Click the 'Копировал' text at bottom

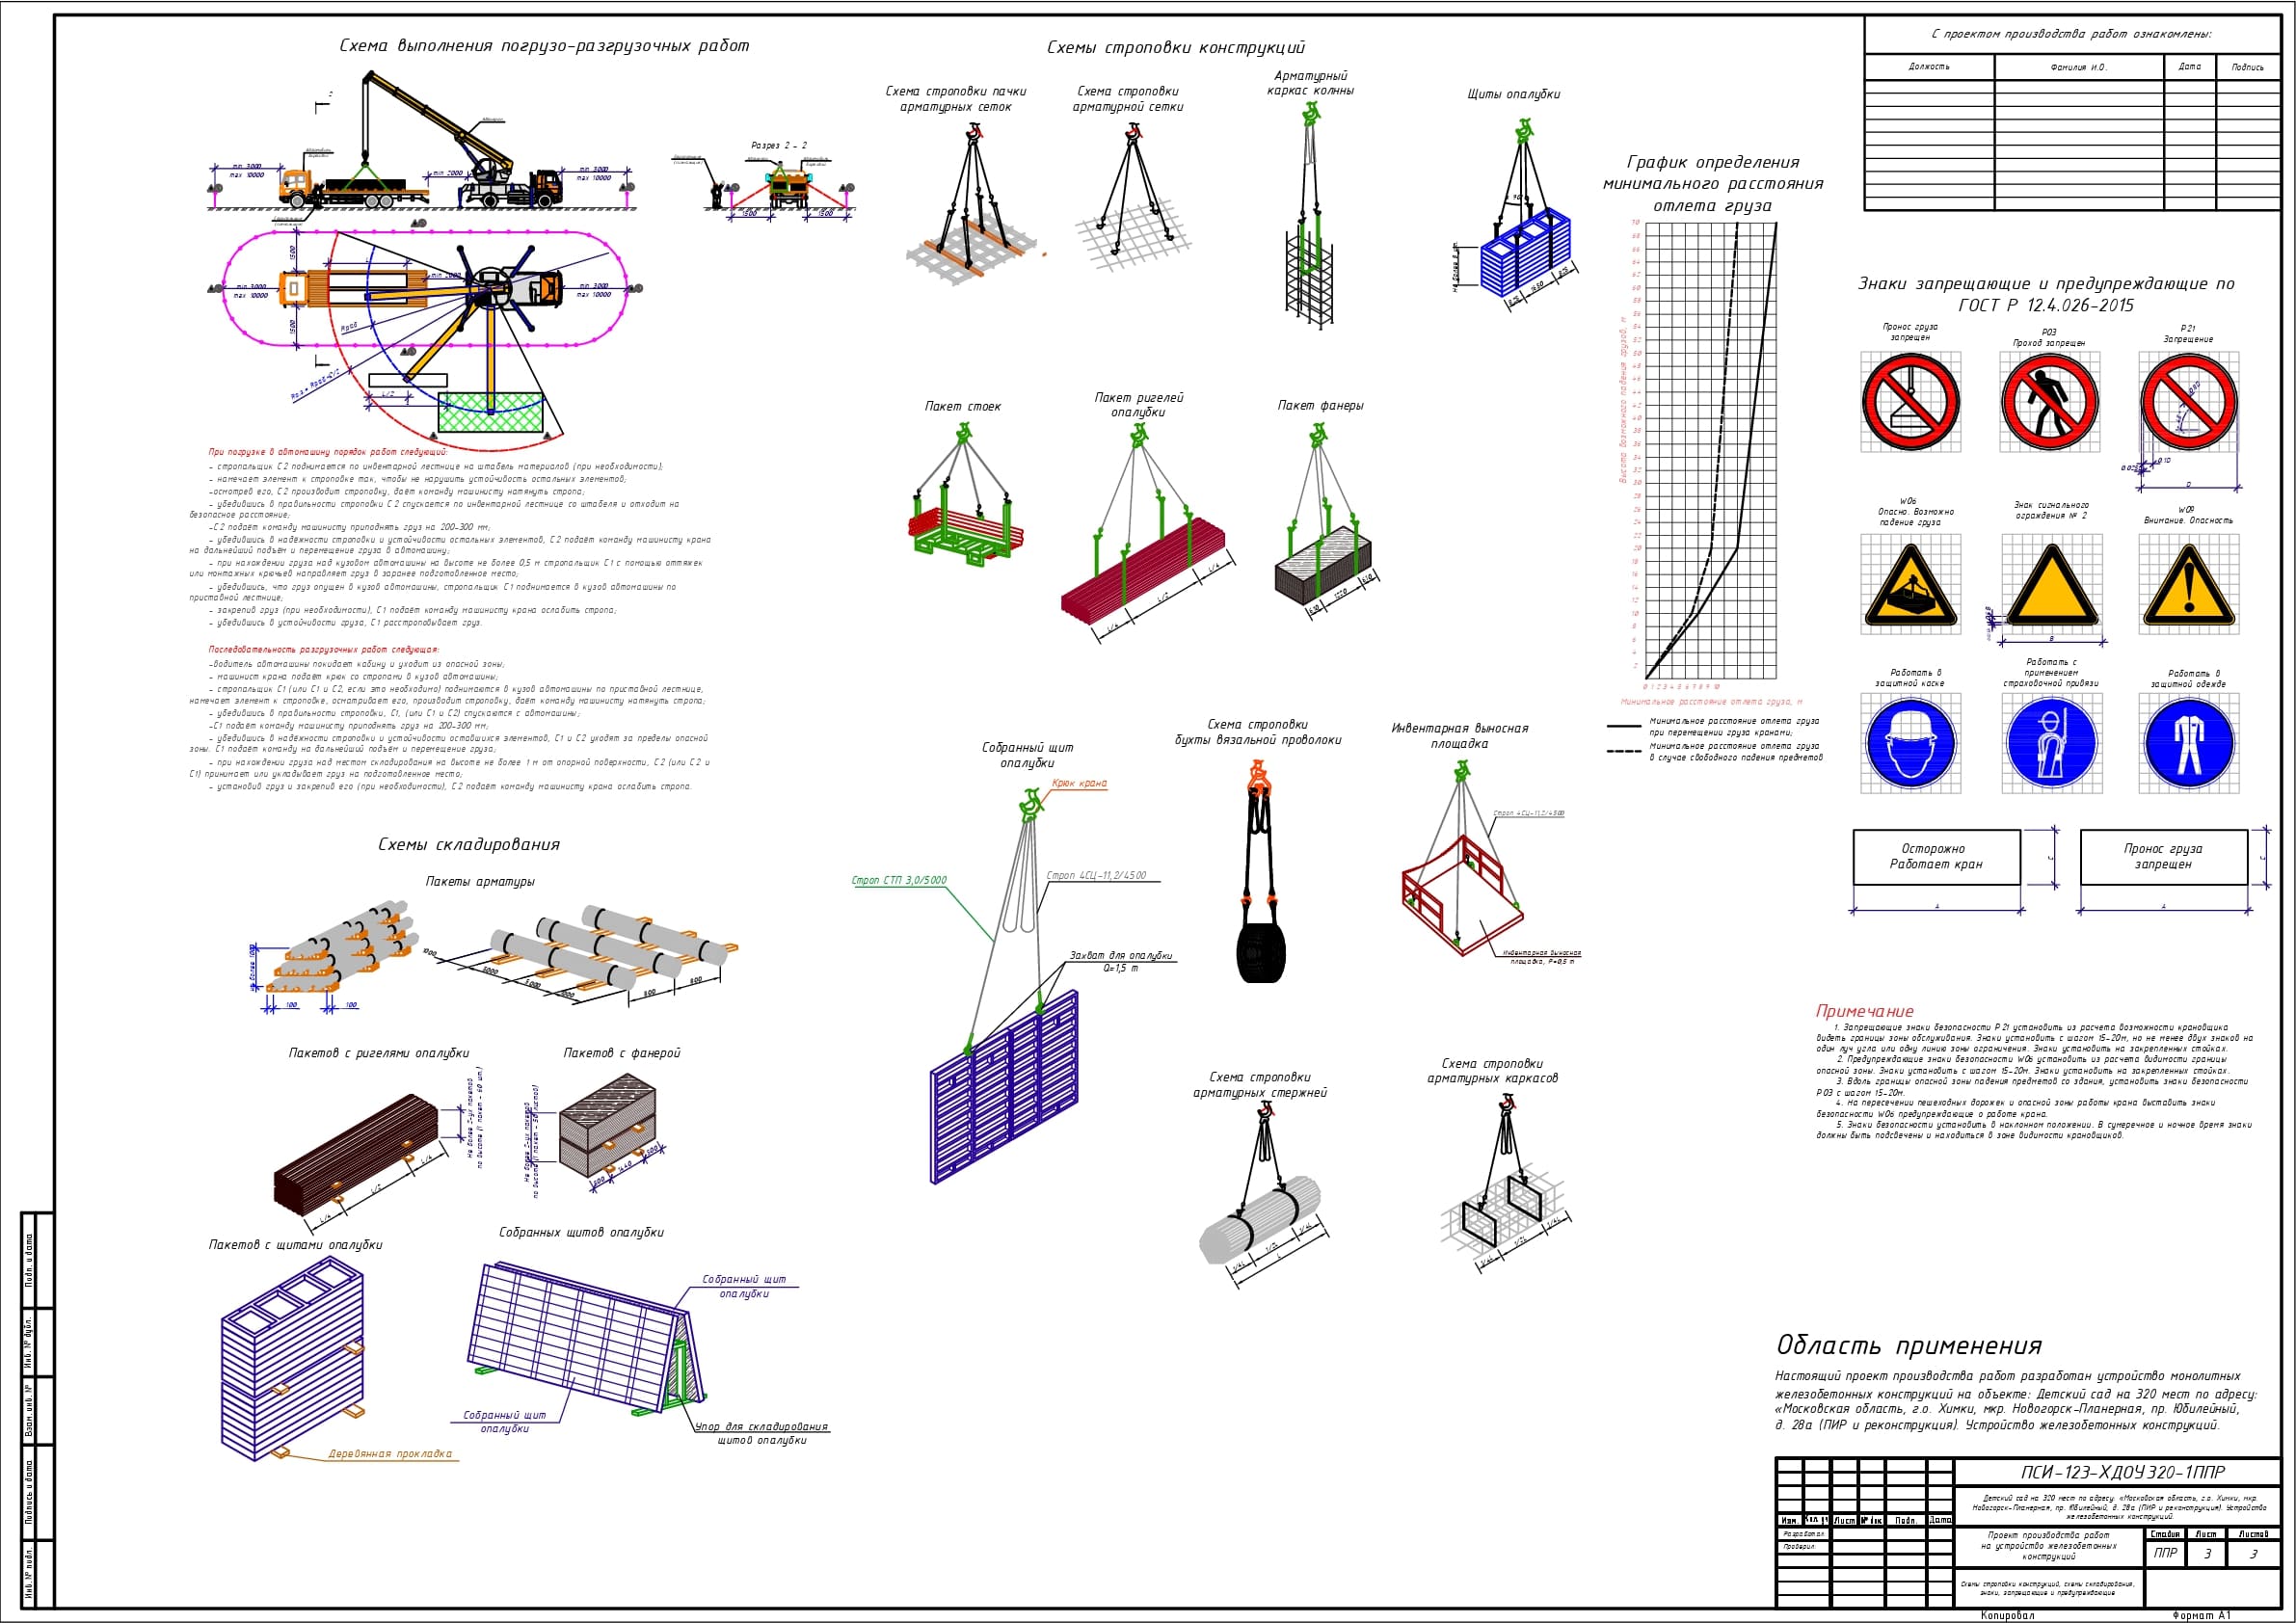click(2007, 1615)
